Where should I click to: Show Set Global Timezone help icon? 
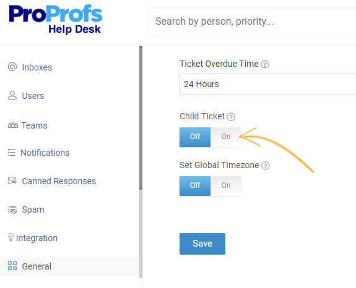point(266,166)
